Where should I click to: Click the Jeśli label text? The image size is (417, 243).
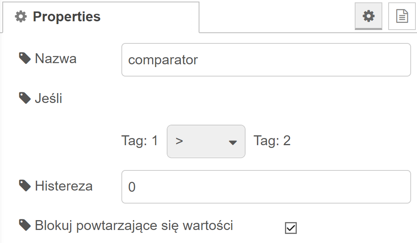48,98
